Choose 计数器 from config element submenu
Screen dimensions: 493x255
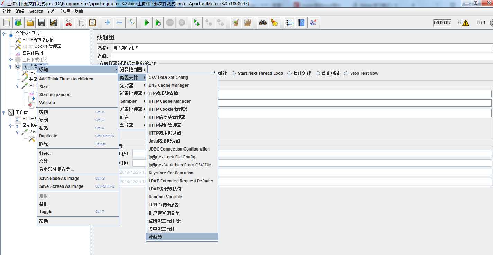[x=182, y=237]
